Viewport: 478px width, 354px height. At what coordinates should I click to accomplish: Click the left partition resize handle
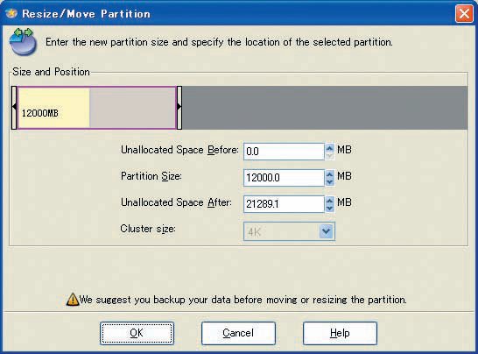click(14, 108)
